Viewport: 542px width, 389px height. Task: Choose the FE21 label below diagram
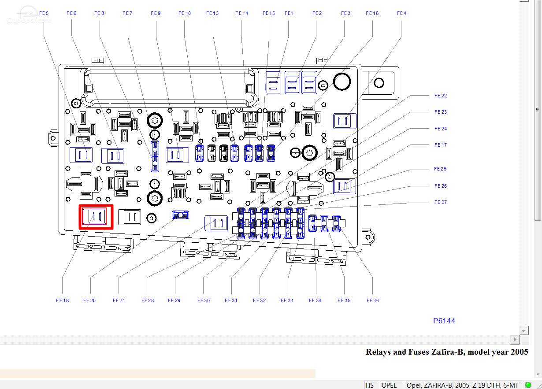click(x=119, y=300)
